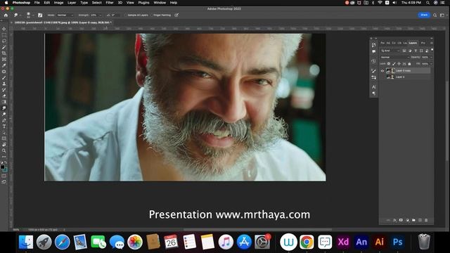Image resolution: width=450 pixels, height=253 pixels.
Task: Open the Brush Settings panel toggle
Action: click(40, 15)
